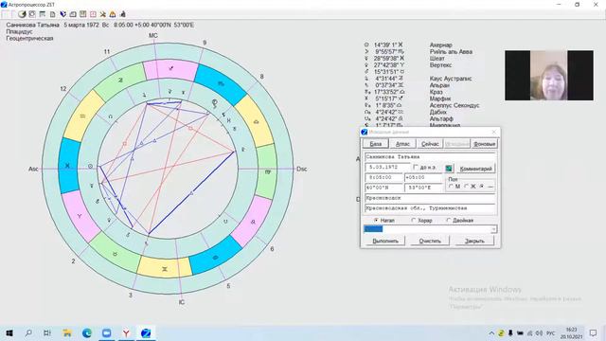Click the 'Закрыть' button
The image size is (606, 341).
pyautogui.click(x=474, y=241)
